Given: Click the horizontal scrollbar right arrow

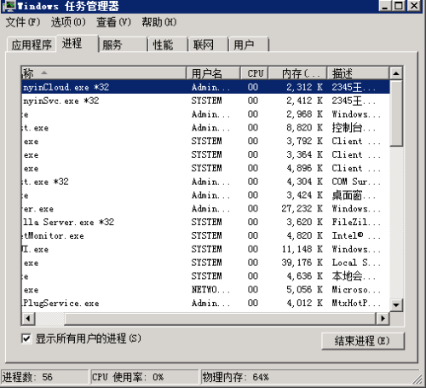Looking at the screenshot, I should pyautogui.click(x=383, y=318).
